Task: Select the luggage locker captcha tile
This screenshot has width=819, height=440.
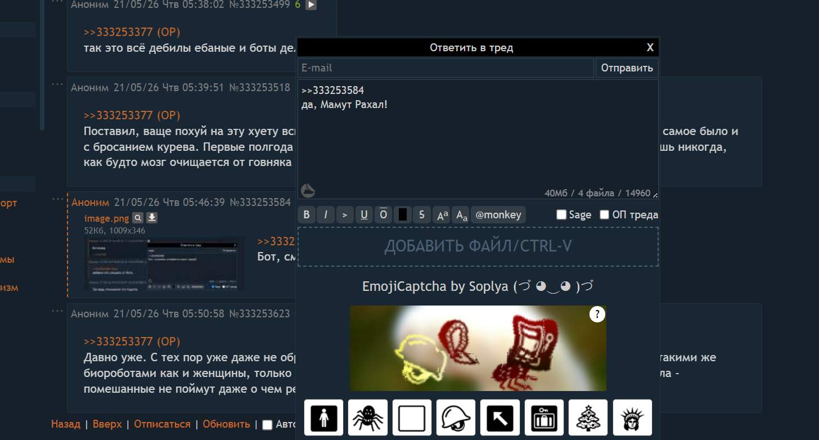Action: tap(544, 417)
